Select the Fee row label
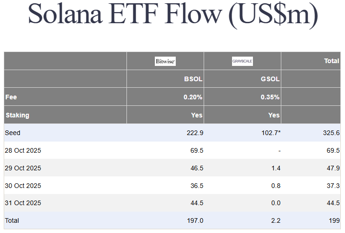Screen dimensions: 345x233 11,97
